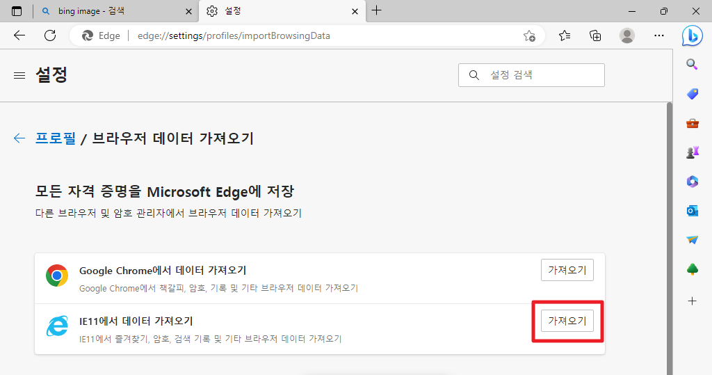Open a new tab with plus button
Screen dimensions: 712x375
click(x=376, y=10)
